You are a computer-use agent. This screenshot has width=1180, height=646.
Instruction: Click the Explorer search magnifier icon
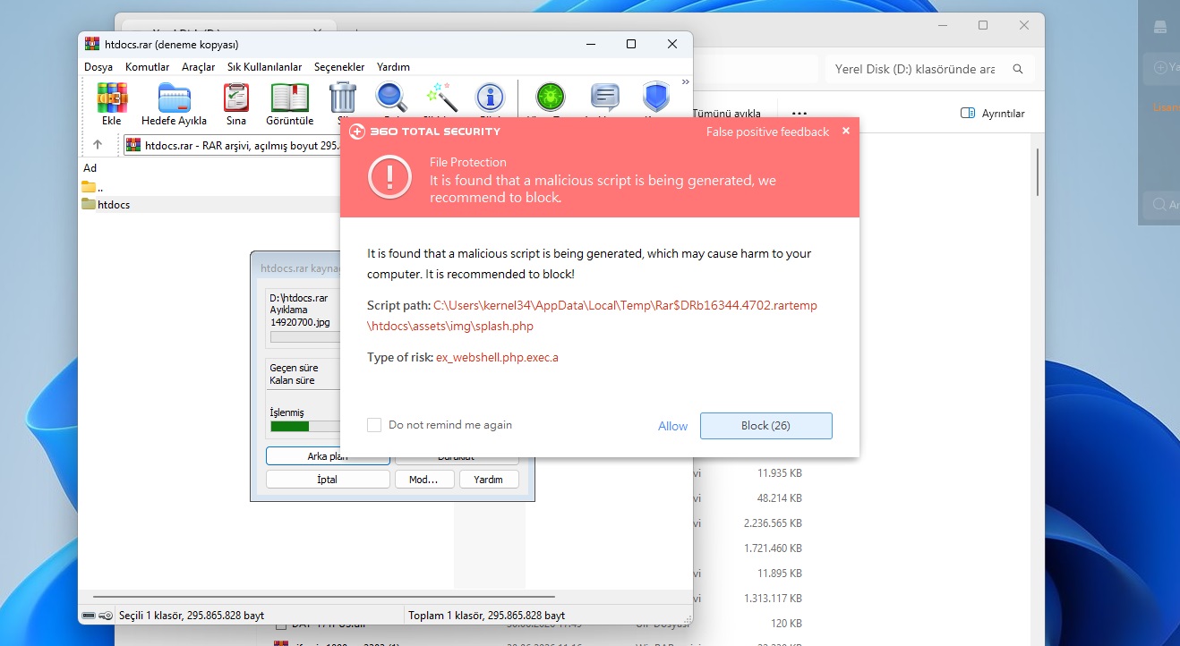point(1018,69)
